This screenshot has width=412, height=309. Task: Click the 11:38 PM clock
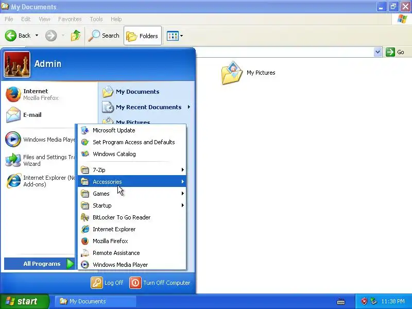click(393, 301)
